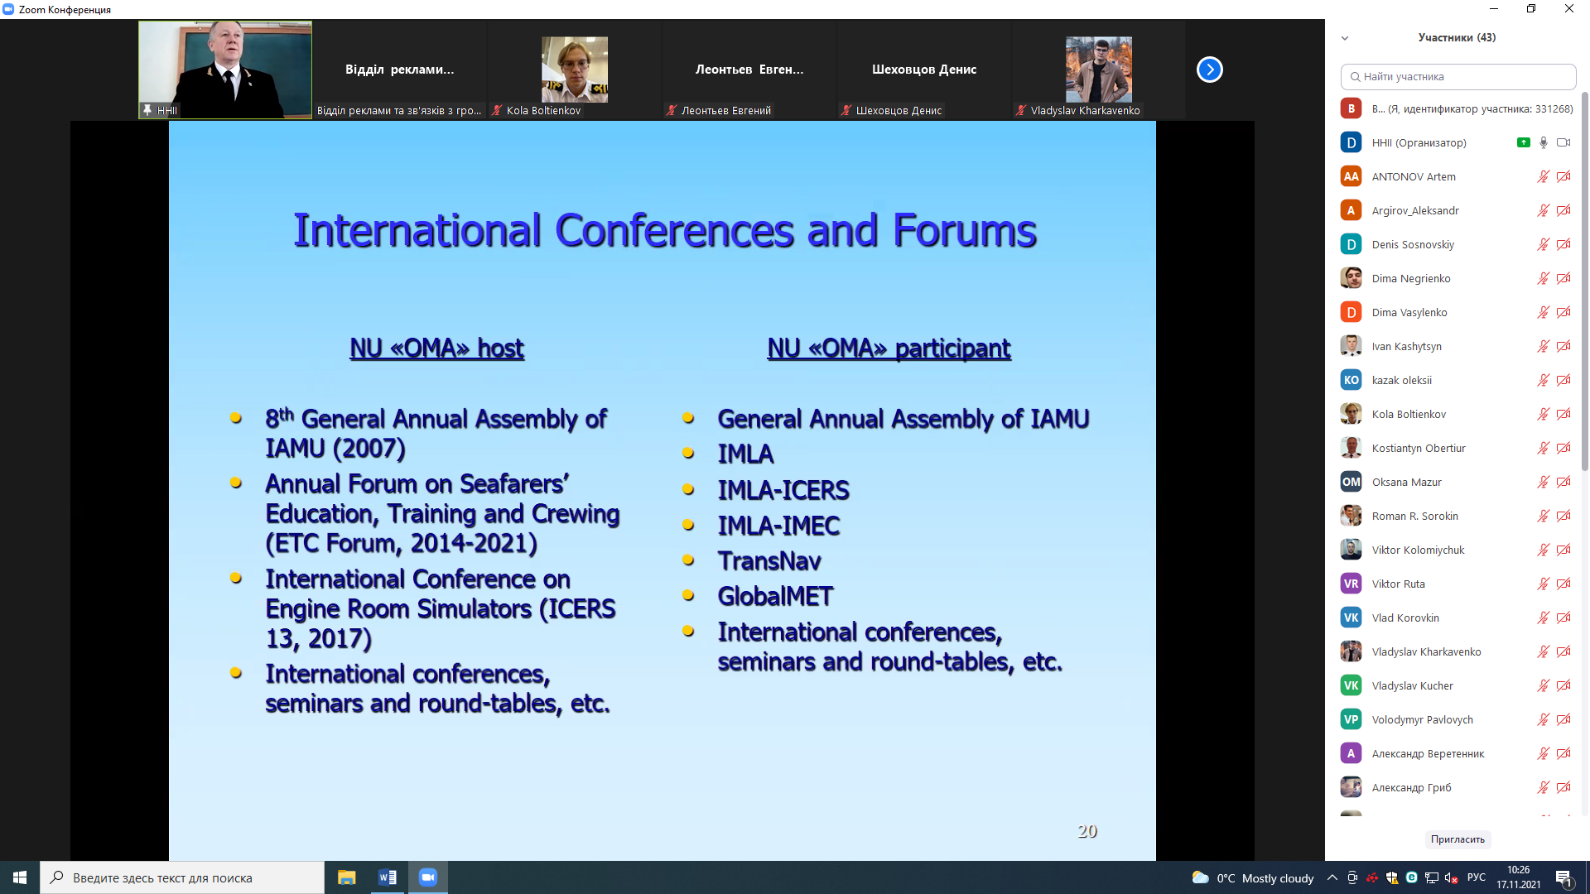Click muted mic icon next to ANTONOV Artem
The height and width of the screenshot is (894, 1590).
tap(1544, 176)
